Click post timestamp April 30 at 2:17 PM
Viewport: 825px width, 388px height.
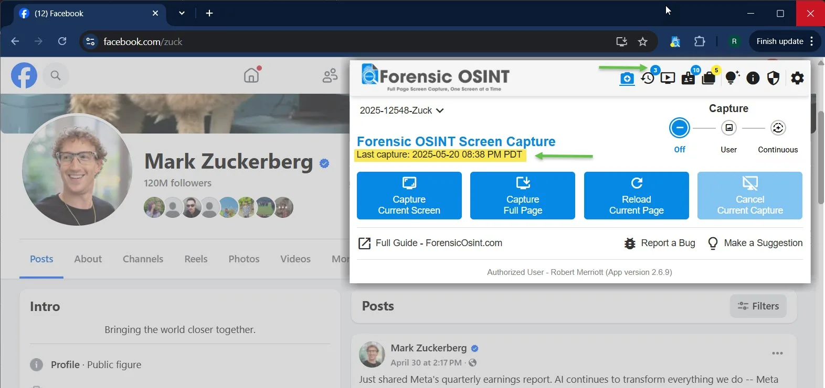point(426,362)
